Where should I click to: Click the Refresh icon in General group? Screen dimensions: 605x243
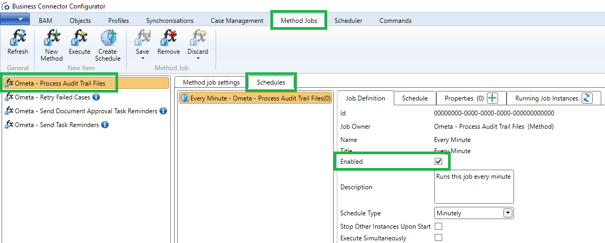tap(18, 38)
